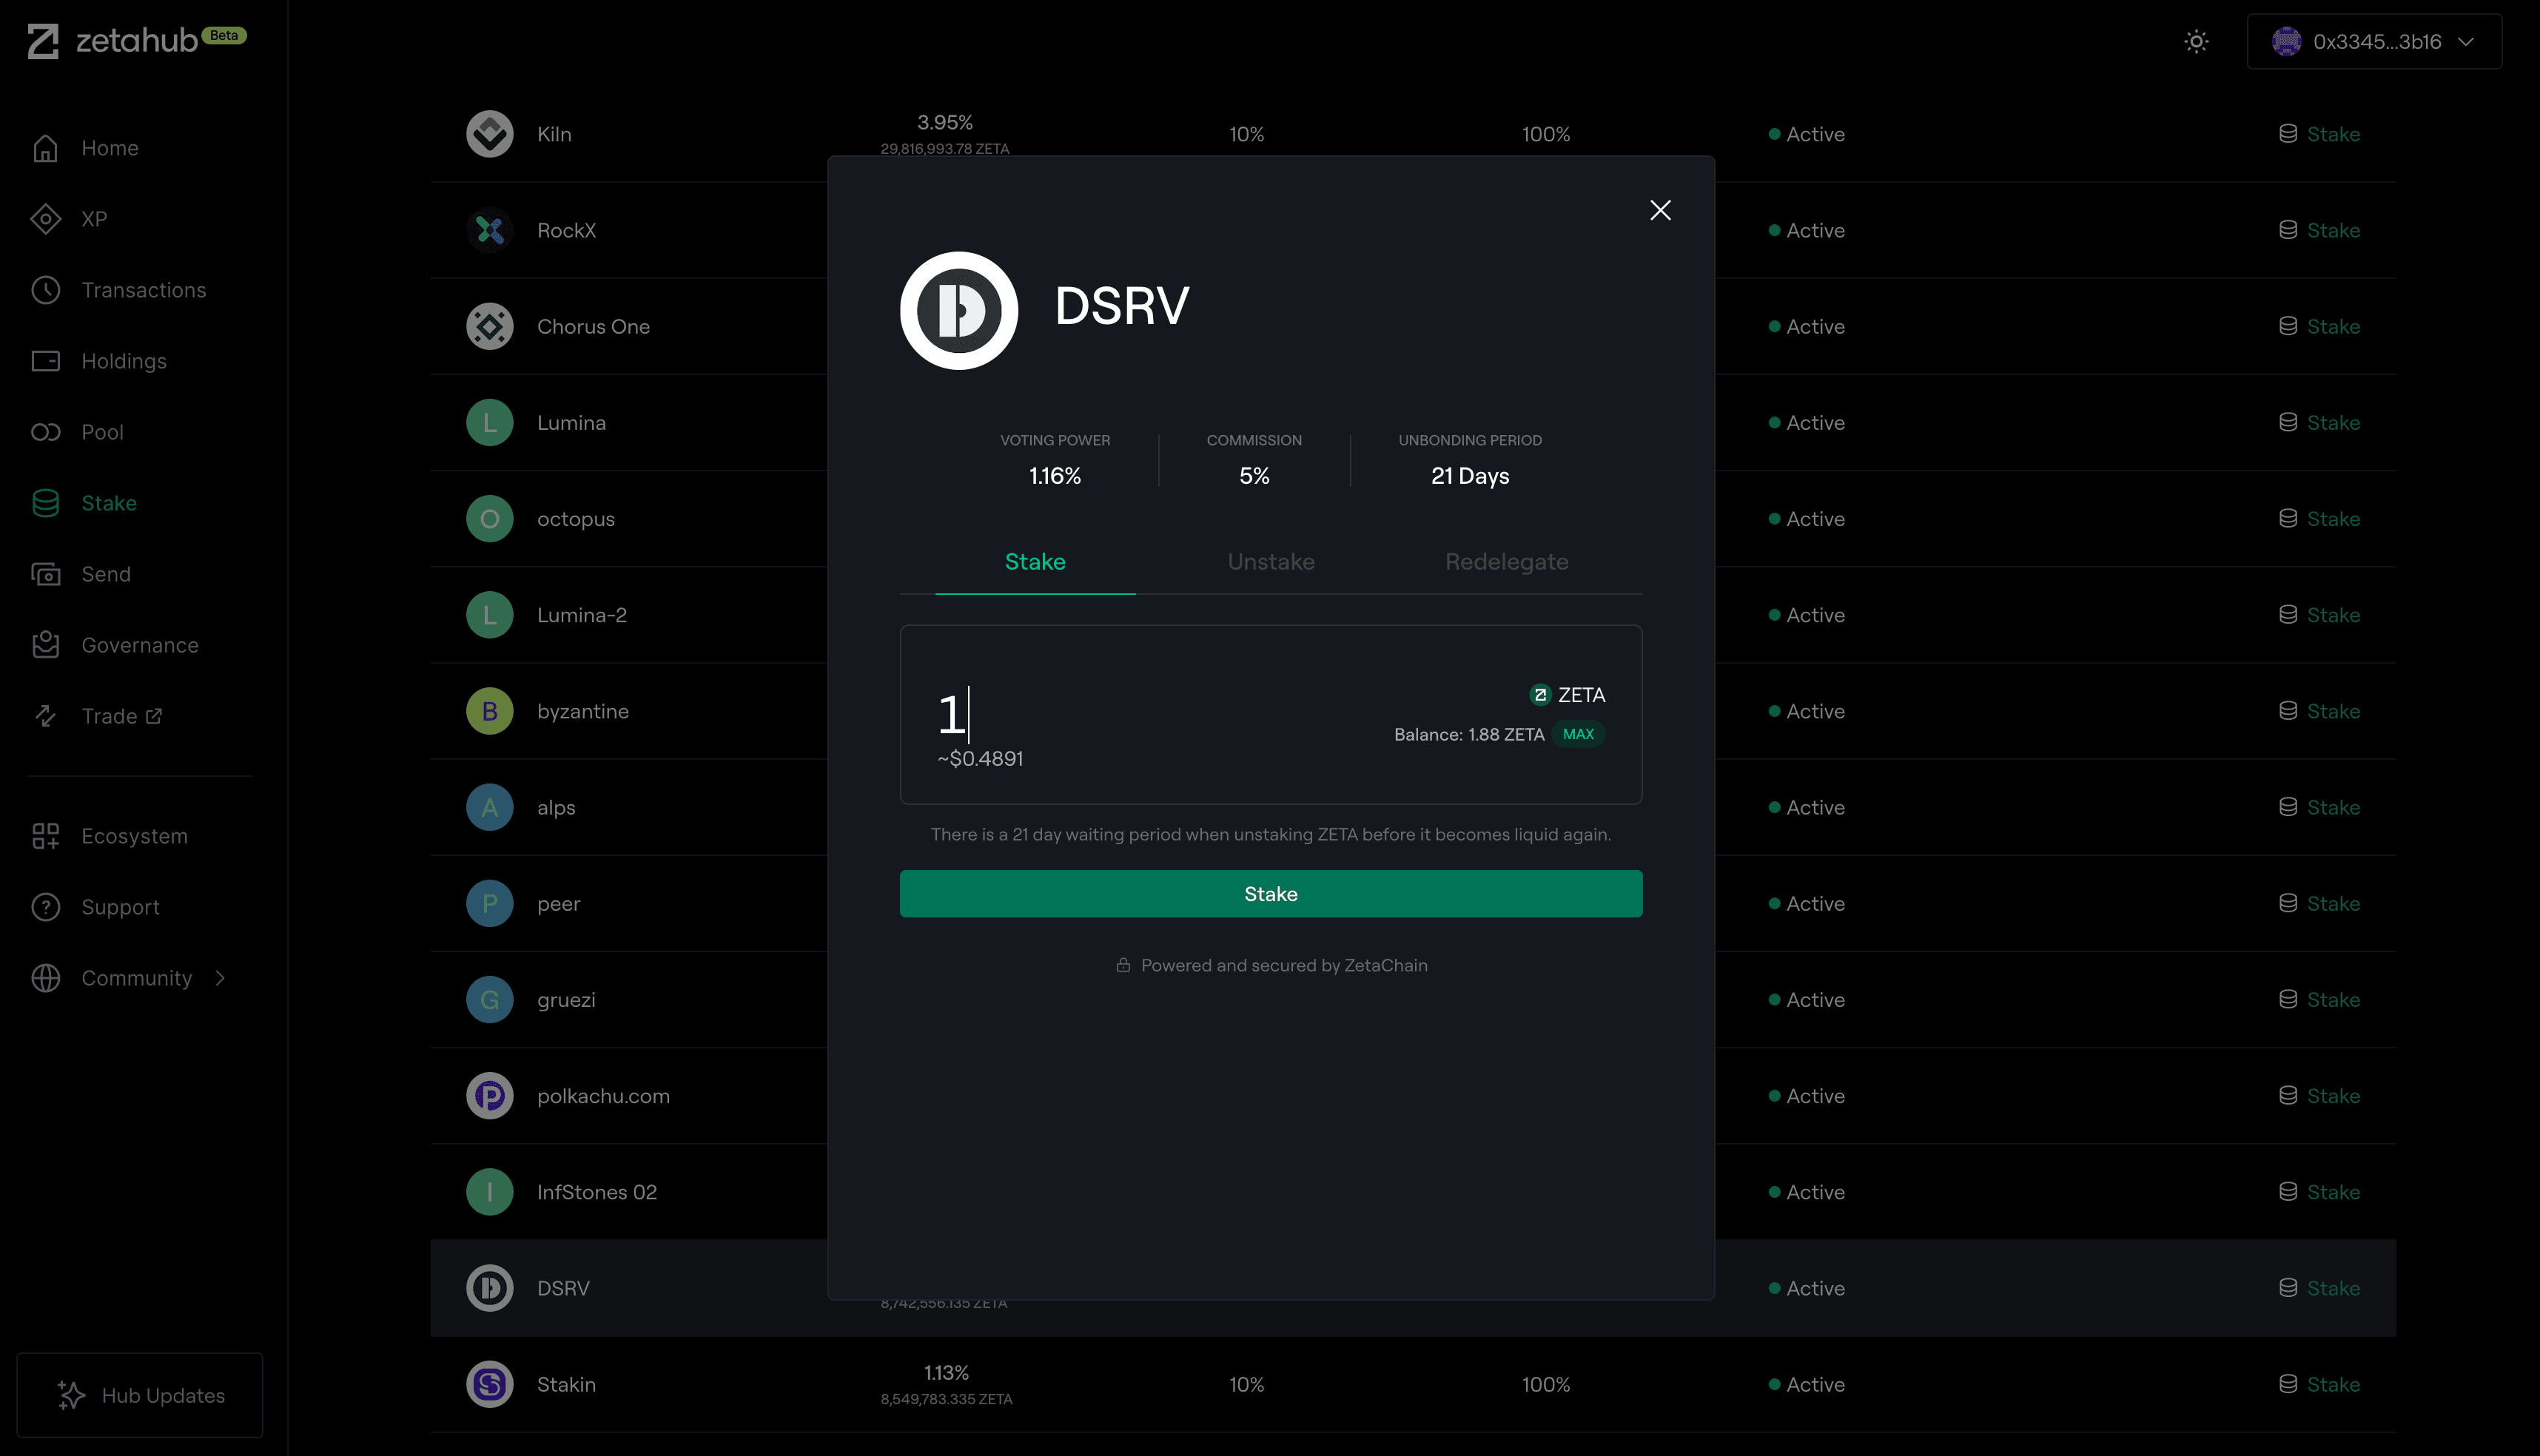Navigate to the Pool section
Viewport: 2540px width, 1456px height.
coord(102,432)
